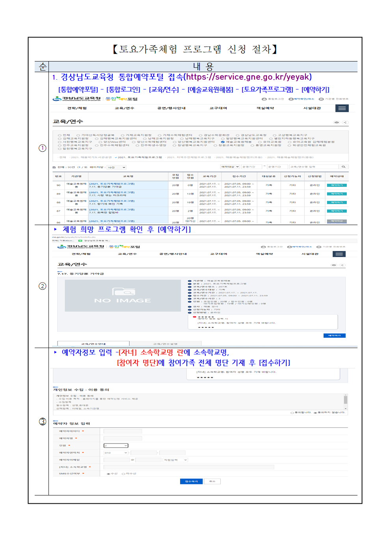Screen dimensions: 391x553
Task: Select SMS 미수신 radio option
Action: point(123,474)
